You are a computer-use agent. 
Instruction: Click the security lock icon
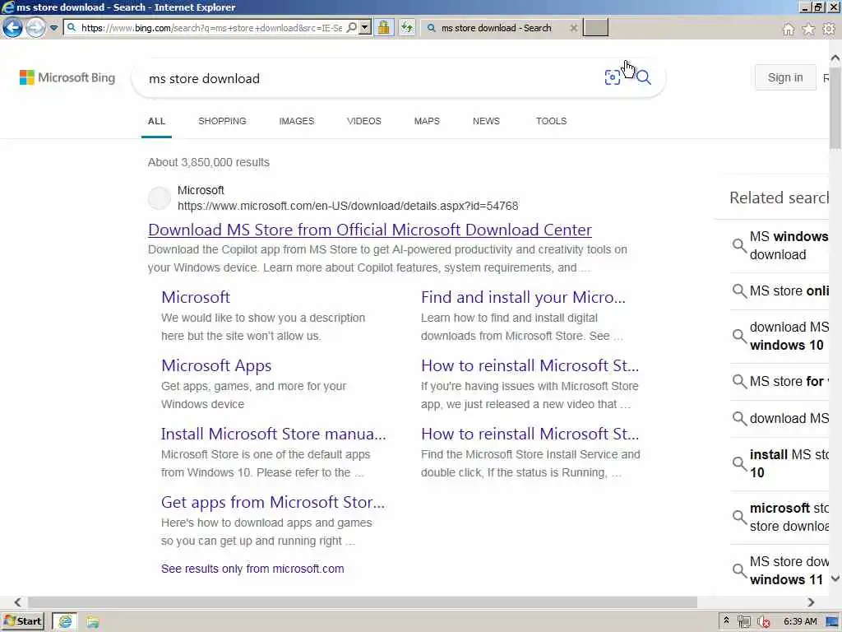coord(383,27)
